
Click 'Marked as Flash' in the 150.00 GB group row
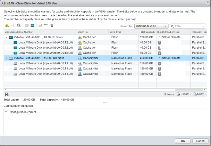pyautogui.click(x=122, y=58)
